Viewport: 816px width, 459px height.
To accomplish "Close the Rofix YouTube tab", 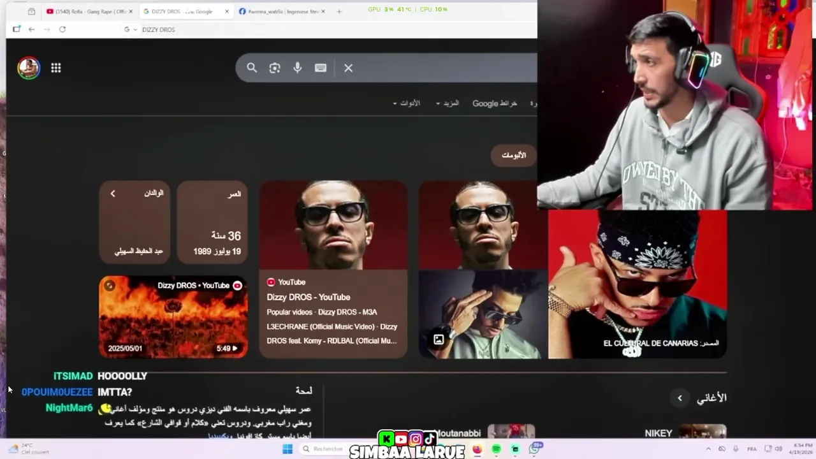I will (131, 11).
